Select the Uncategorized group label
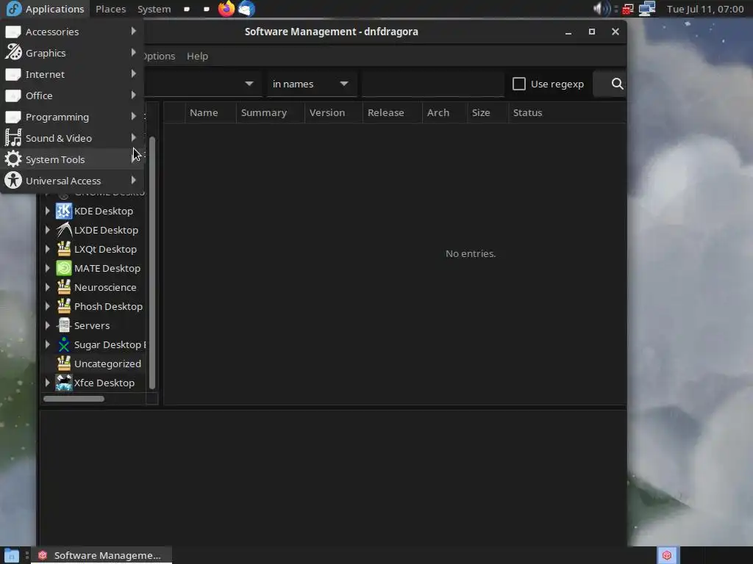The height and width of the screenshot is (564, 753). click(x=107, y=364)
